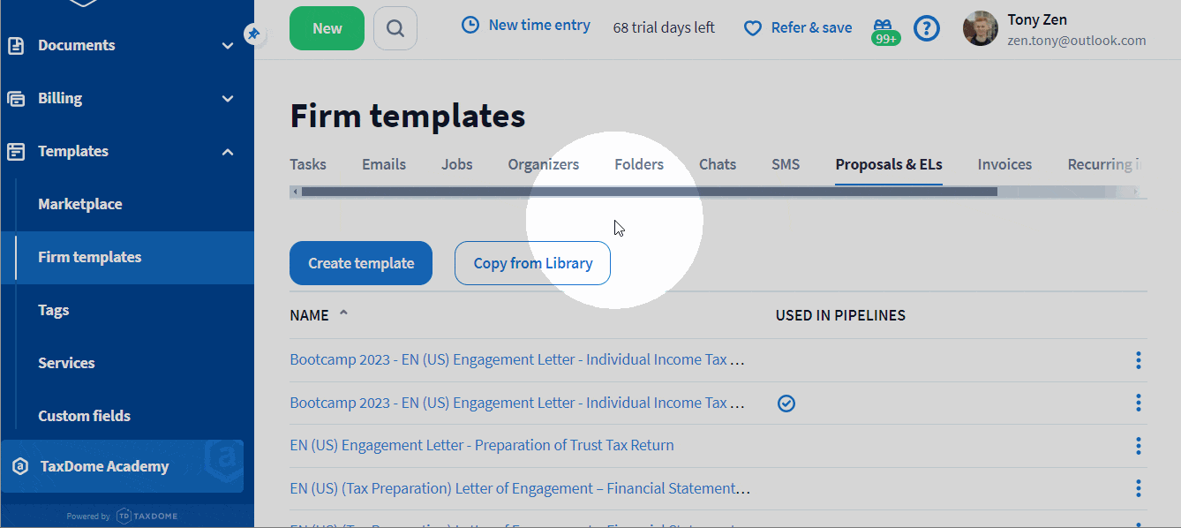Switch to the Tasks tab
Viewport: 1181px width, 528px height.
point(308,164)
